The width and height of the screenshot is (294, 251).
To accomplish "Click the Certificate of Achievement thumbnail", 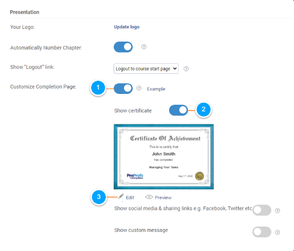I will tap(164, 157).
